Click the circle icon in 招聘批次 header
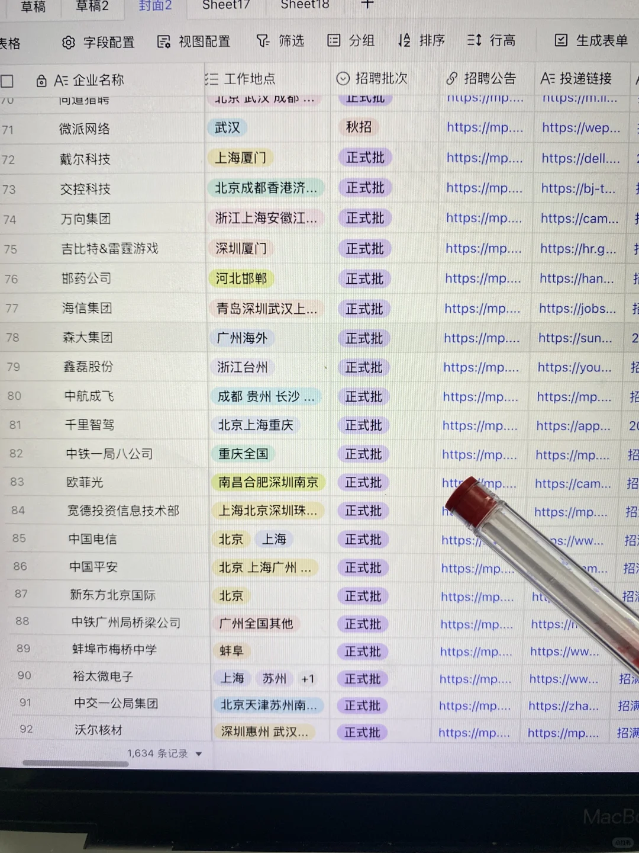 click(x=343, y=79)
